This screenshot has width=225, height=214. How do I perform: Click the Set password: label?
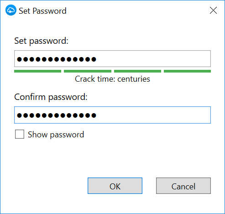[41, 41]
